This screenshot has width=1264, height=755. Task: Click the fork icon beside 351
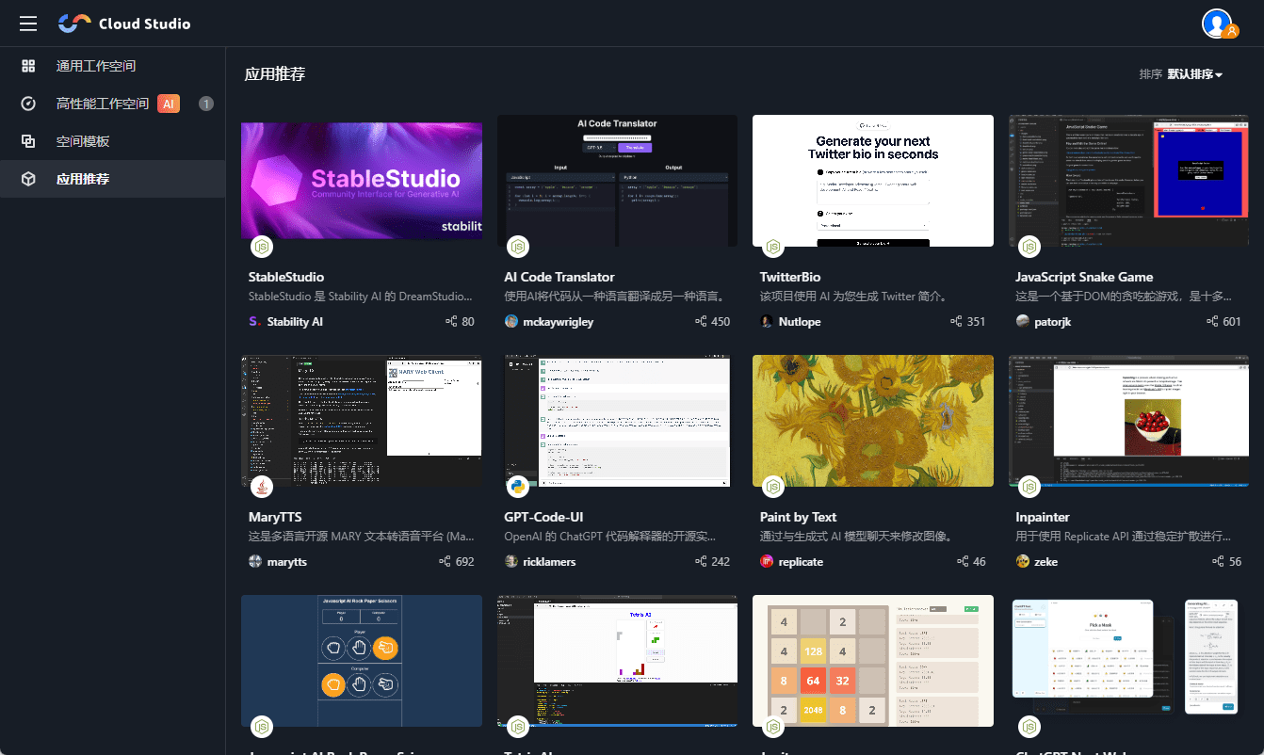tap(957, 321)
